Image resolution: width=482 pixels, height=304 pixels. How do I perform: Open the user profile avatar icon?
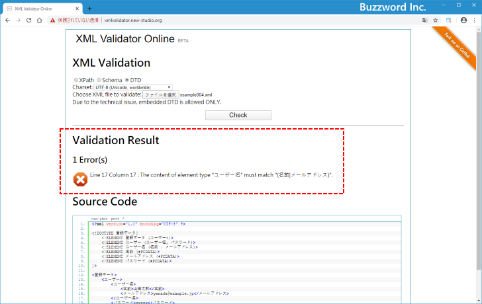pos(463,20)
